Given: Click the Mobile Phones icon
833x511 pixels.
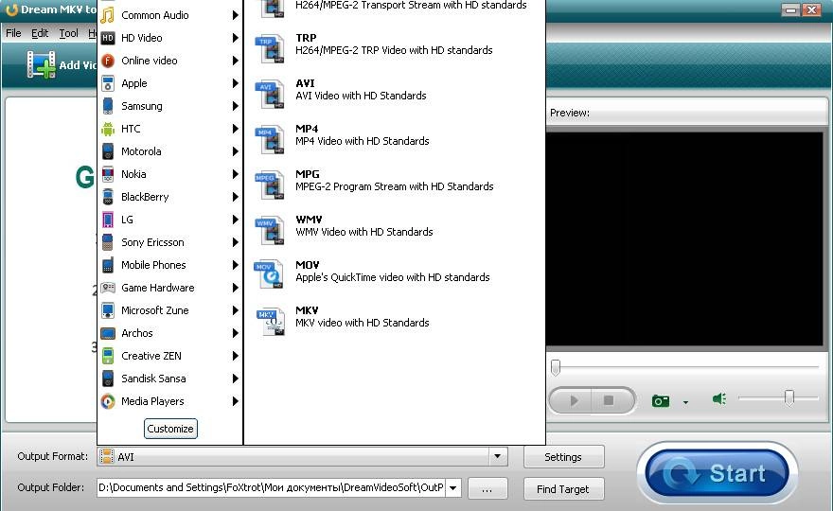Looking at the screenshot, I should (108, 265).
